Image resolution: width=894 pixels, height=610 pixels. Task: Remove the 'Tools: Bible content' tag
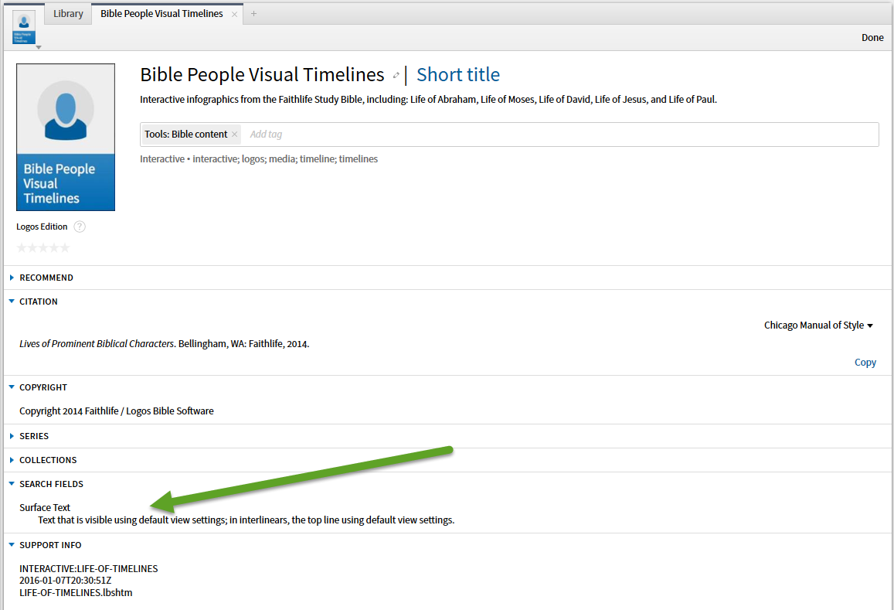click(234, 134)
